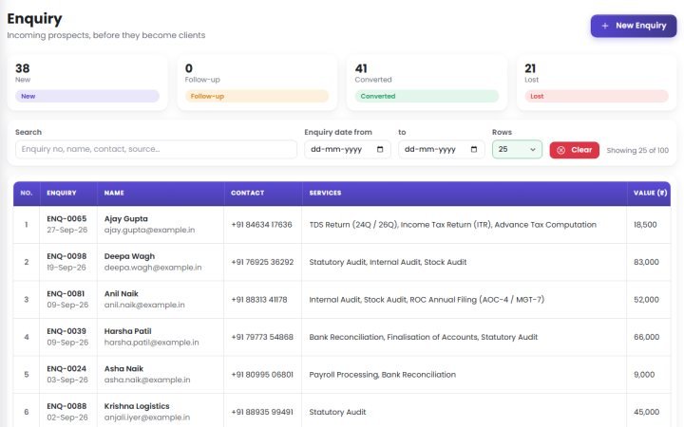Click email deepa.wagh@example.in
Screen dimensions: 684x427
click(153, 268)
